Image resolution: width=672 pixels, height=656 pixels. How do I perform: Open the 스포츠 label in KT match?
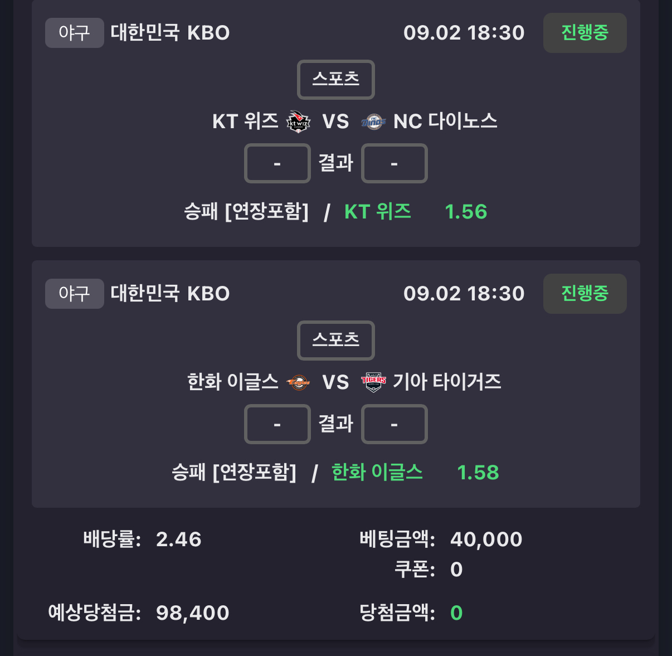(x=336, y=79)
